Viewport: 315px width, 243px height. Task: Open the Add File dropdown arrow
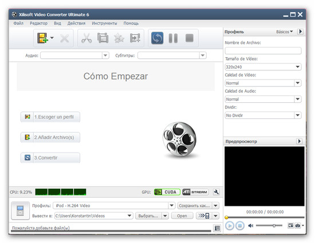coord(52,38)
